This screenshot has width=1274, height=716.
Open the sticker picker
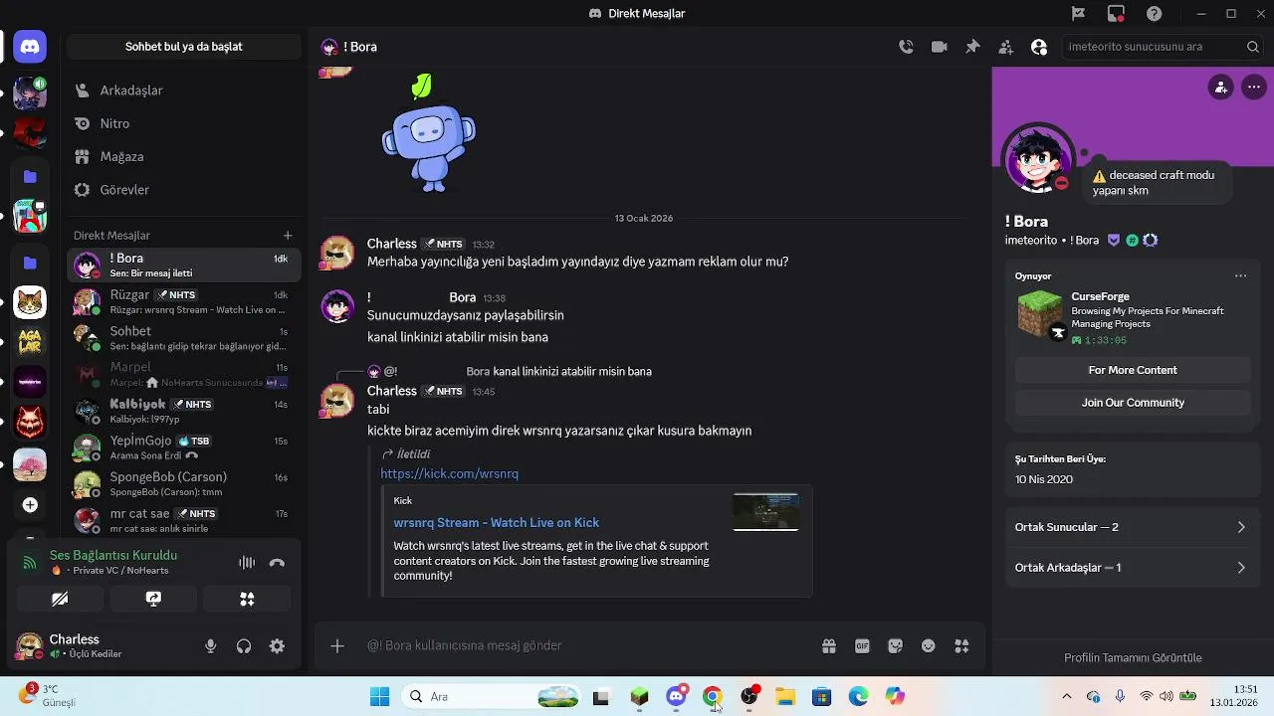896,646
